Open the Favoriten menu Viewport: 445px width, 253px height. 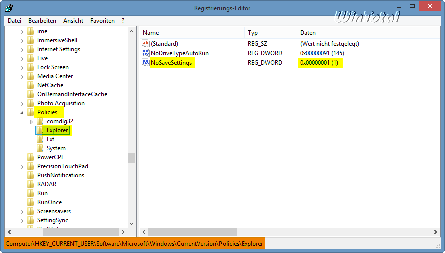[x=102, y=21]
